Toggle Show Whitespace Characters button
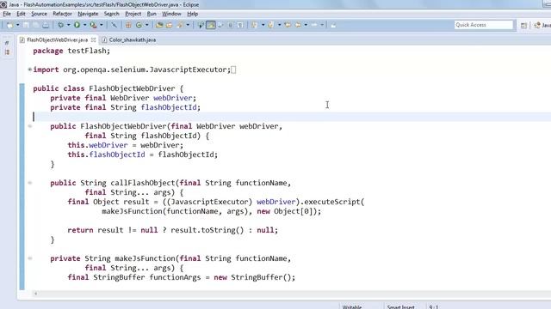 point(240,25)
